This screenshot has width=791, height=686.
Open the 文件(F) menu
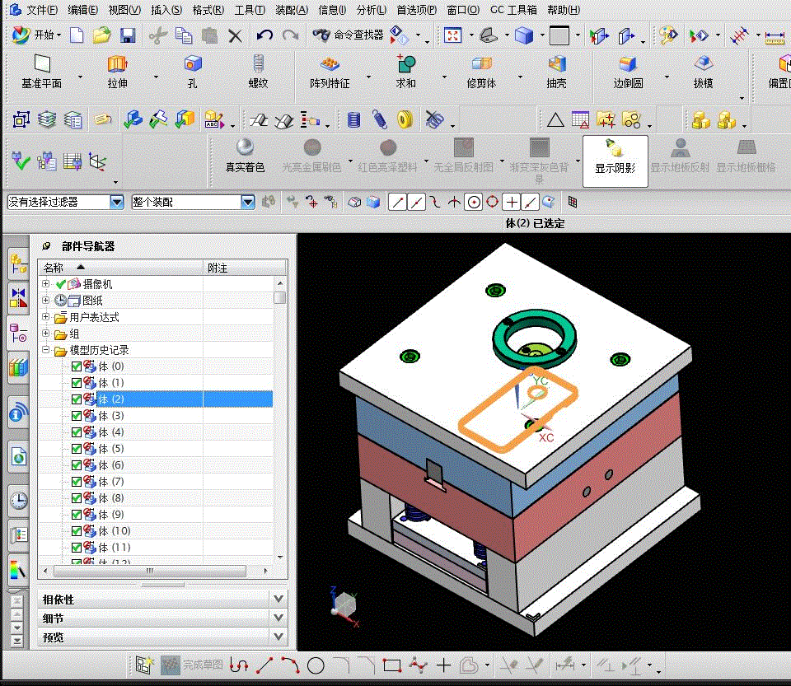click(42, 10)
